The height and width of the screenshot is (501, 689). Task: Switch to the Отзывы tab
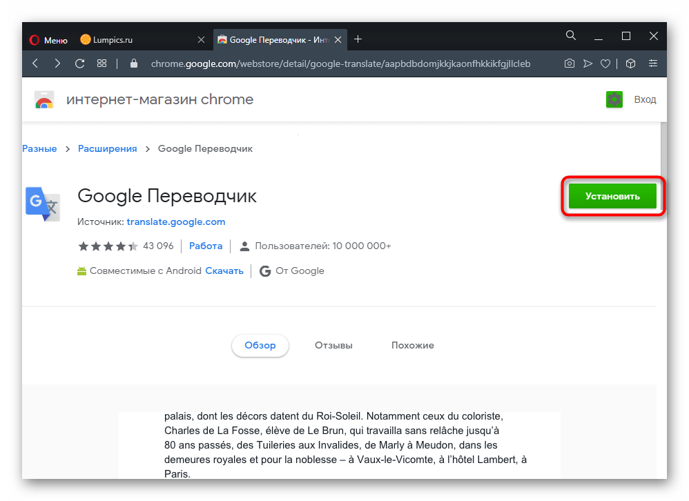[333, 346]
